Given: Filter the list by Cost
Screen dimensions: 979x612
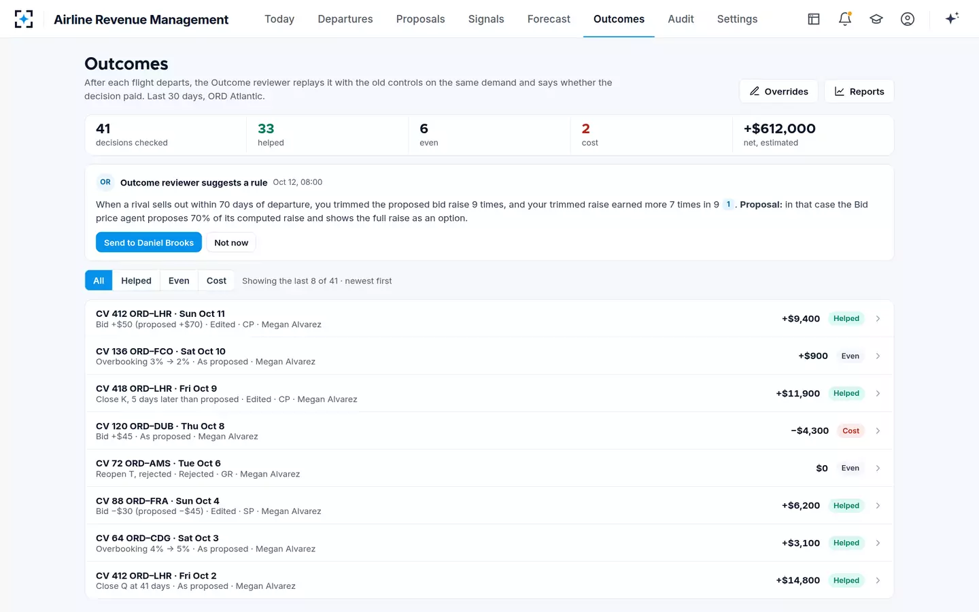Looking at the screenshot, I should (216, 281).
